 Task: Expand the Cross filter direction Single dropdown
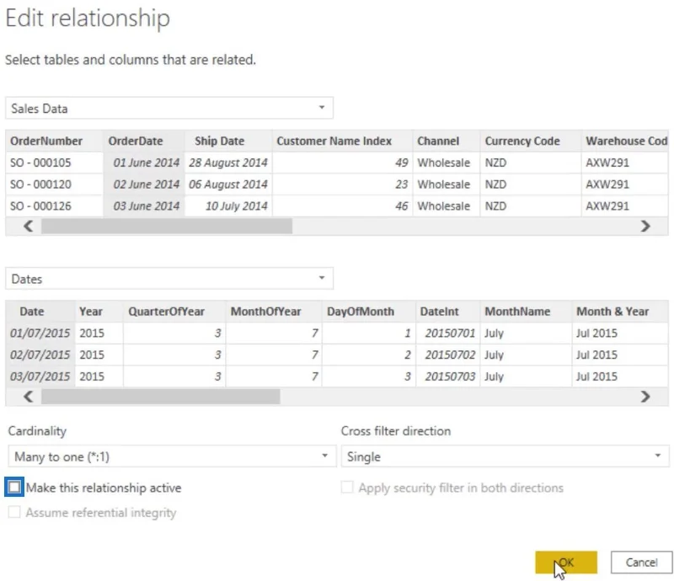tap(505, 456)
